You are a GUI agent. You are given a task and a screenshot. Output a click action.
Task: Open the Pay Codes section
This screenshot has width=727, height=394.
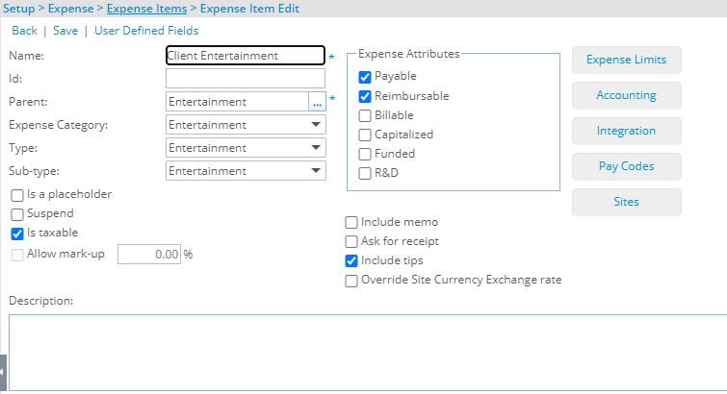(627, 166)
